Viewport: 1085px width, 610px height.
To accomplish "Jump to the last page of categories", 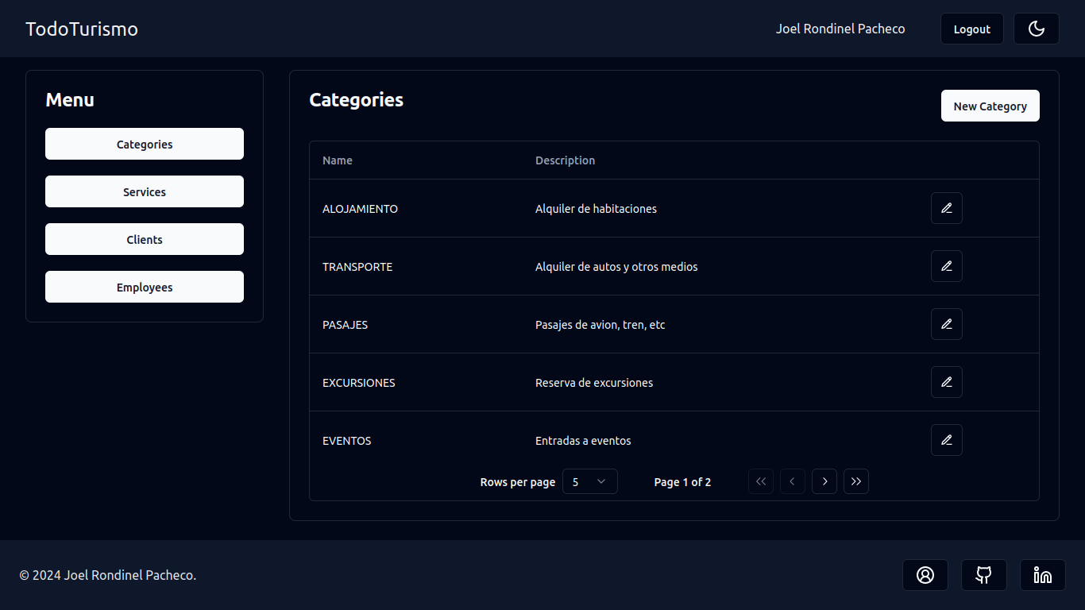I will tap(855, 481).
